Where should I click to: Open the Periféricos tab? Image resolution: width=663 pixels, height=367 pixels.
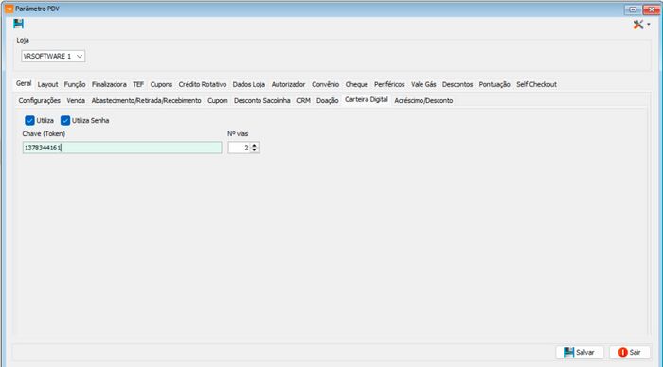tap(389, 84)
